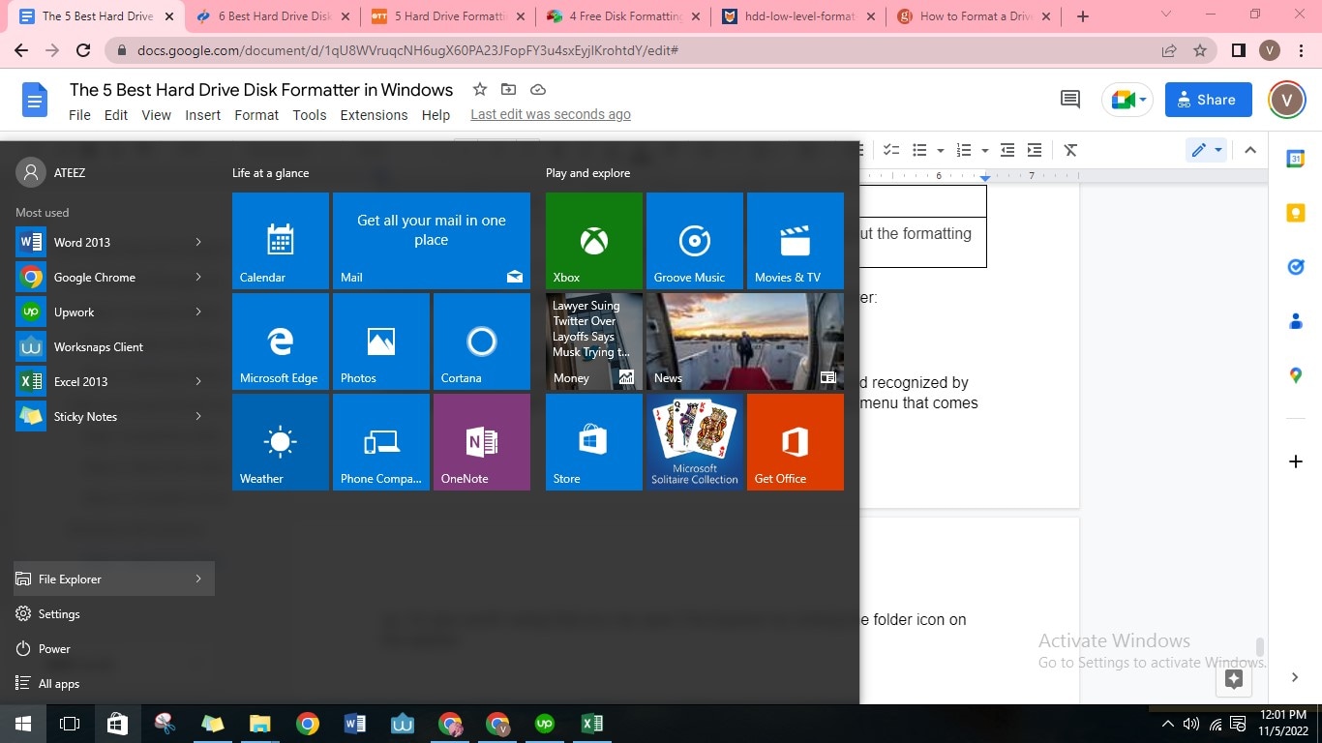Screen dimensions: 1322x743
Task: Launch Microsoft Edge tile
Action: tap(281, 342)
